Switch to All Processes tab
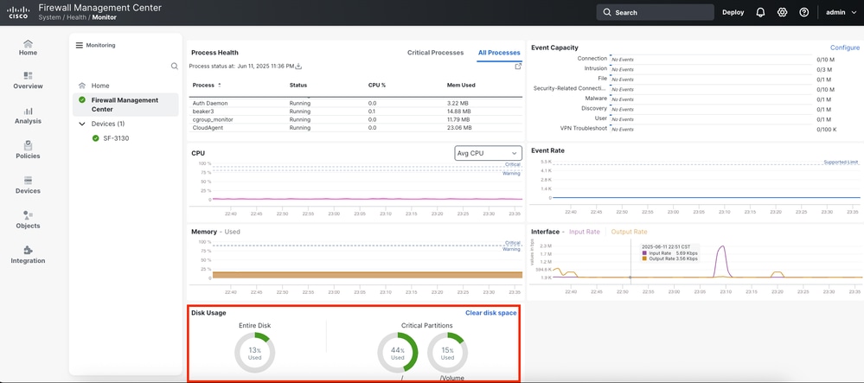Image resolution: width=864 pixels, height=383 pixels. coord(499,53)
